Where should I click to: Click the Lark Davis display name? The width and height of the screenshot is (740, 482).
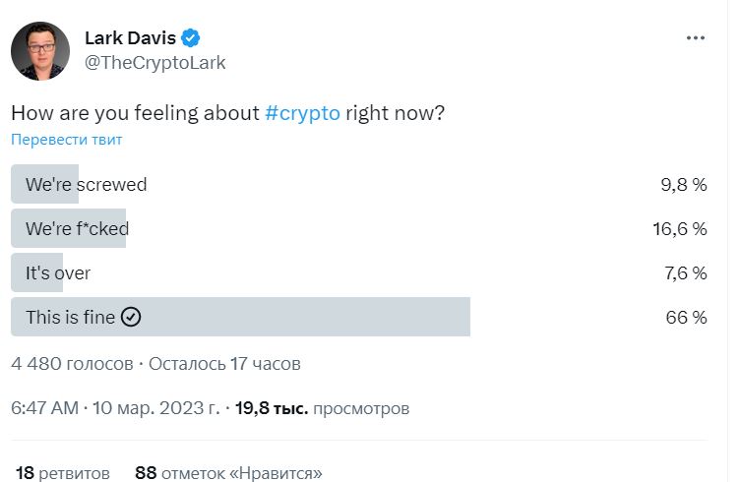pos(130,38)
